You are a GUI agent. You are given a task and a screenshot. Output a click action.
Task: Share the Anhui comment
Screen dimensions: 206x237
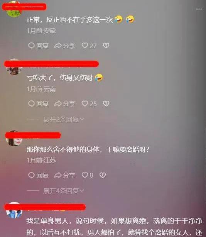(x=65, y=46)
